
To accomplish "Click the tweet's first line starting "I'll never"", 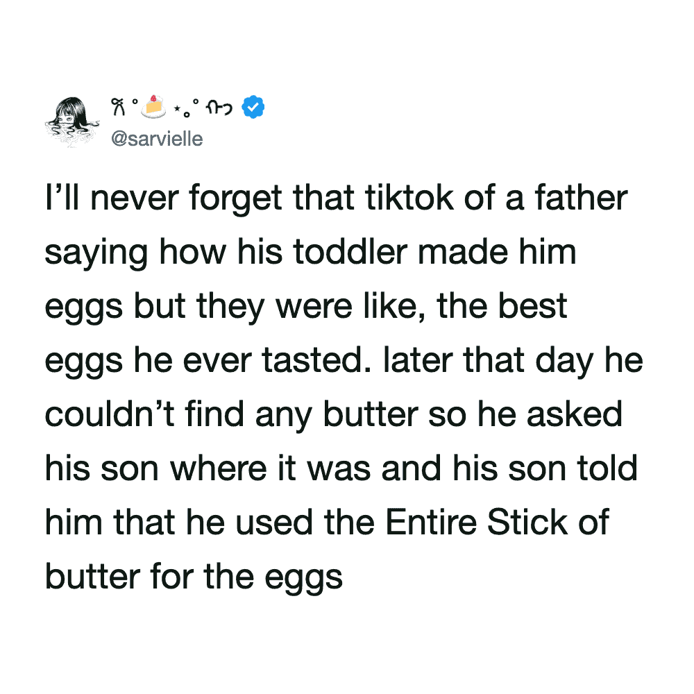I will click(336, 198).
